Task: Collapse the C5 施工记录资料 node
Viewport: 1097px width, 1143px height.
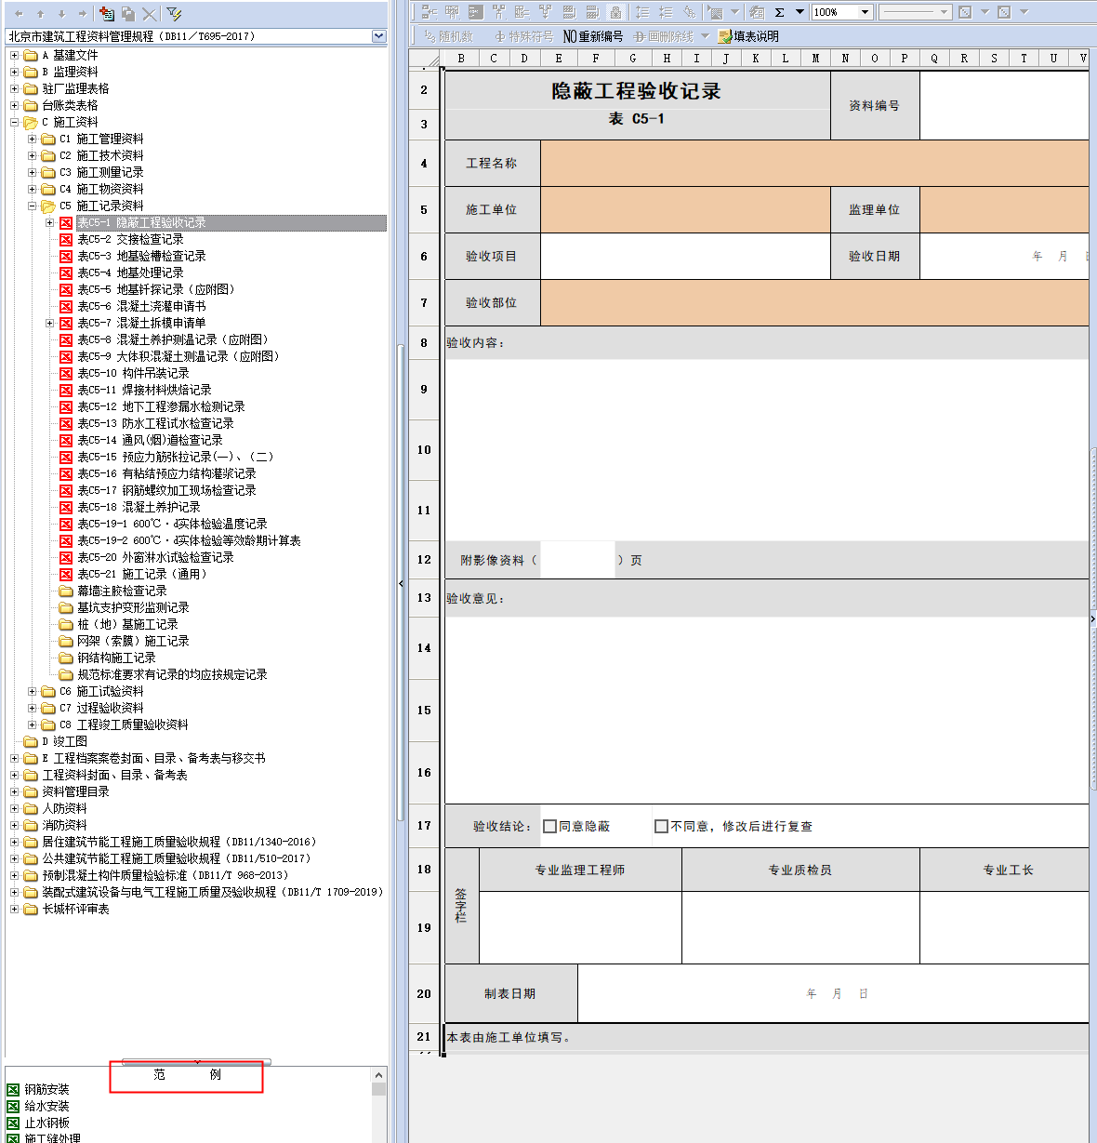Action: coord(32,206)
